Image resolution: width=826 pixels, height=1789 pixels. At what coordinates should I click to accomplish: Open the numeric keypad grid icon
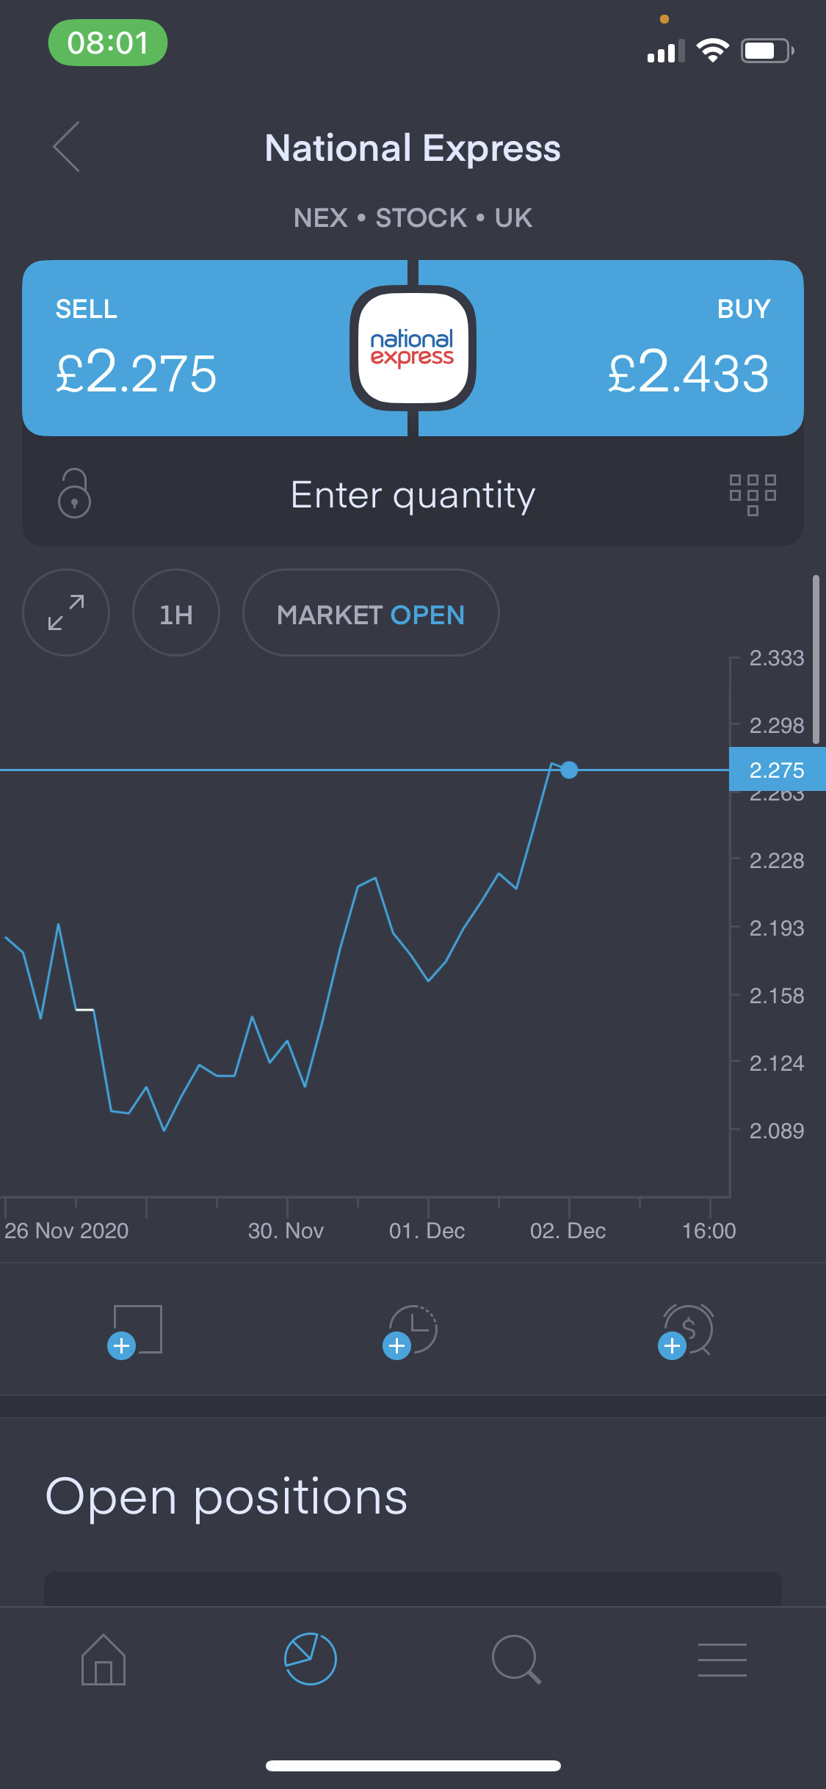753,494
